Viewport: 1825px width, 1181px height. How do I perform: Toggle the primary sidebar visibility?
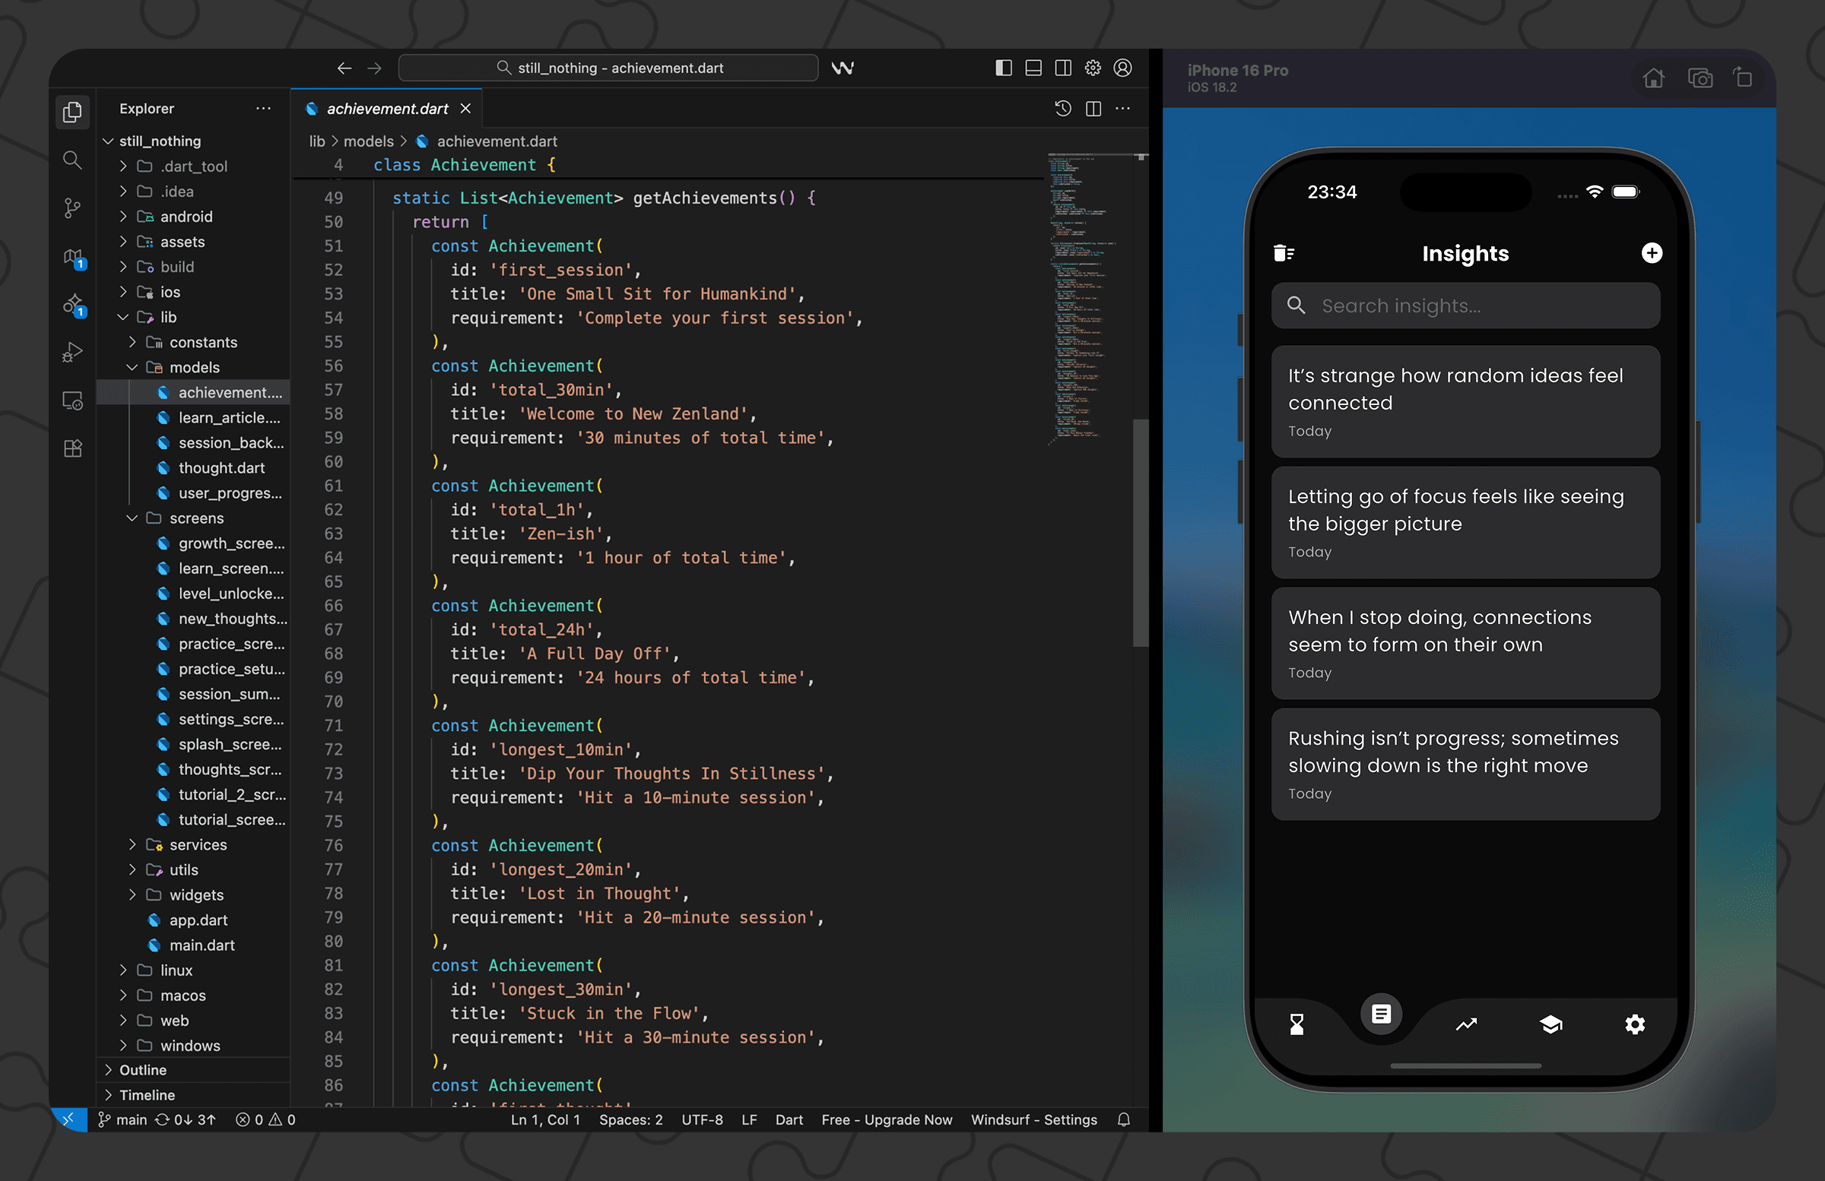coord(1003,68)
